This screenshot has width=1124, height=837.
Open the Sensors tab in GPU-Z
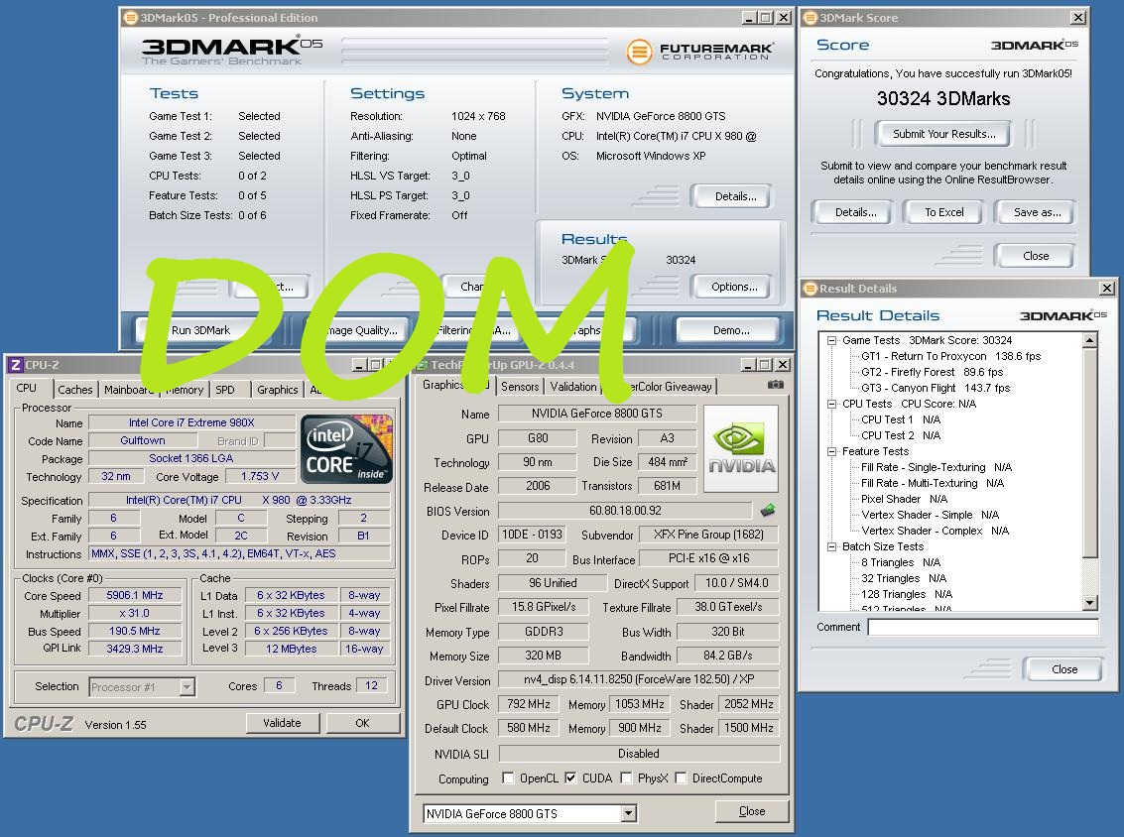[x=520, y=387]
